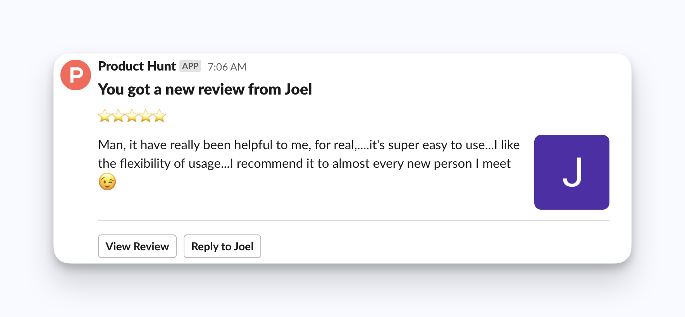The width and height of the screenshot is (685, 317).
Task: Click the 7:06 AM timestamp
Action: tap(227, 67)
